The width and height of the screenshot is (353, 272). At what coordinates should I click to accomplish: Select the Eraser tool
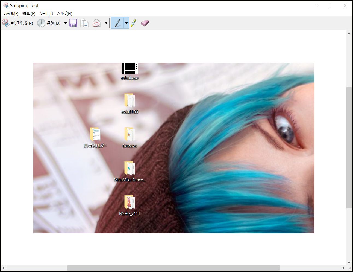click(145, 23)
